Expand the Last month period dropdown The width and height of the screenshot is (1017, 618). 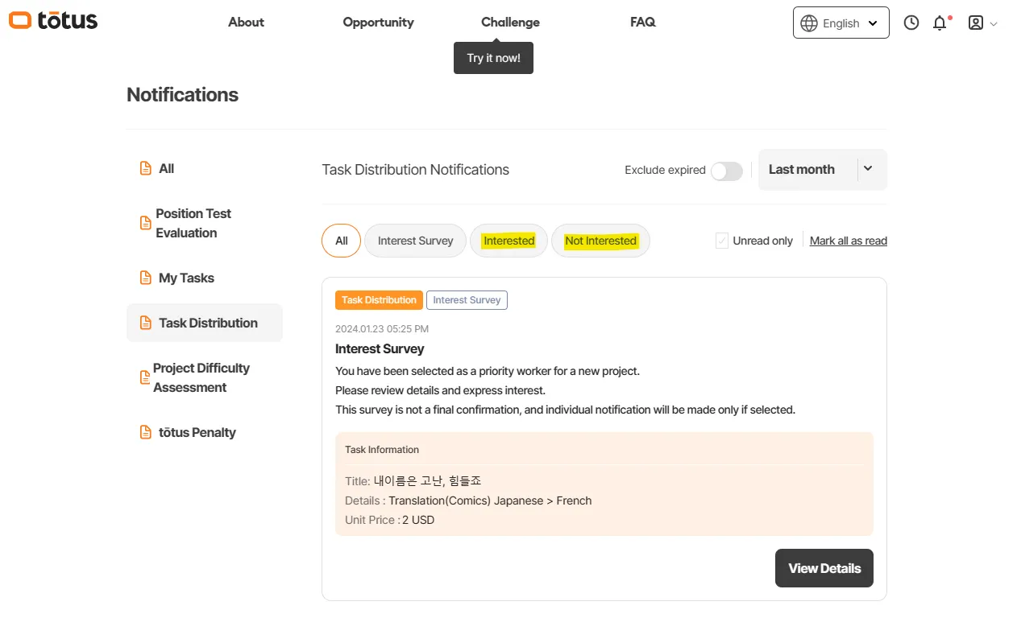867,169
